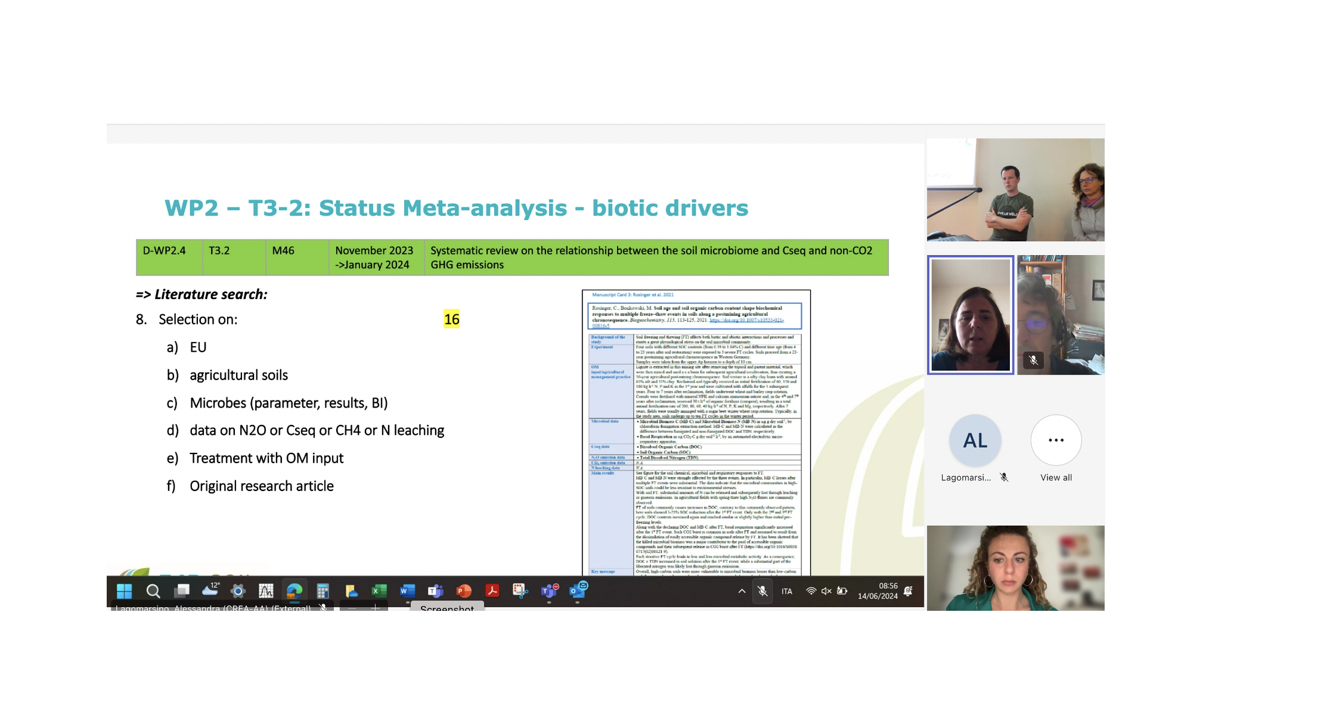Toggle the muted microphone tray icon

[762, 591]
